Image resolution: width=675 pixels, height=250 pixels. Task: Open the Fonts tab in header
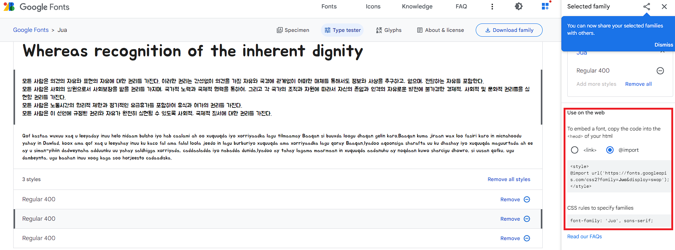pyautogui.click(x=329, y=7)
